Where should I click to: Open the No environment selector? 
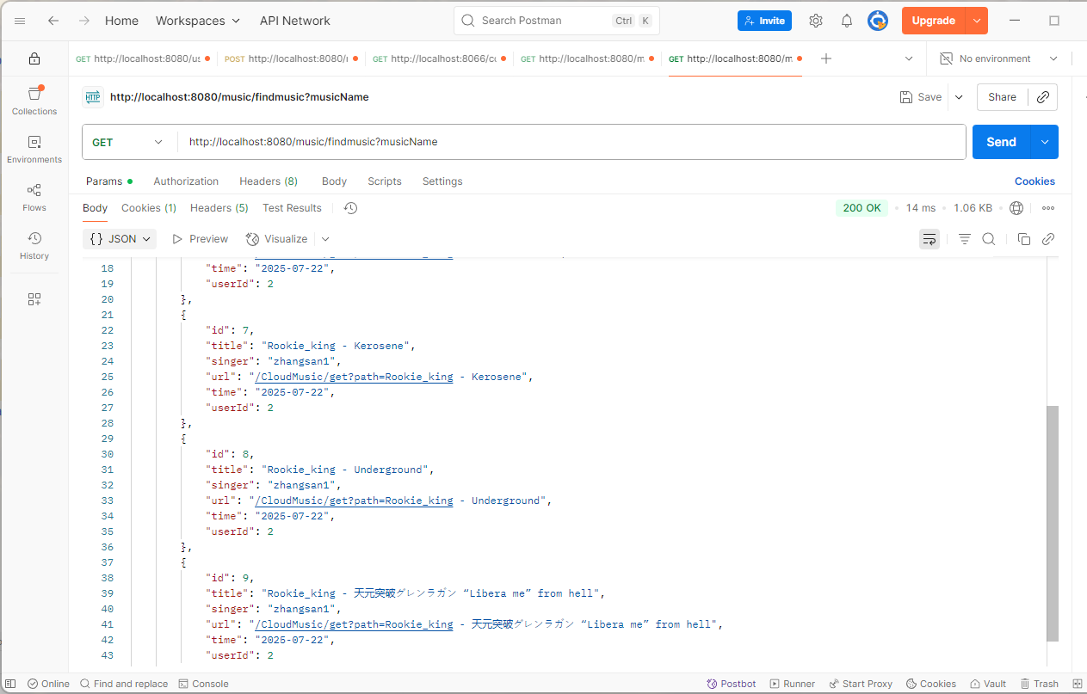coord(998,58)
